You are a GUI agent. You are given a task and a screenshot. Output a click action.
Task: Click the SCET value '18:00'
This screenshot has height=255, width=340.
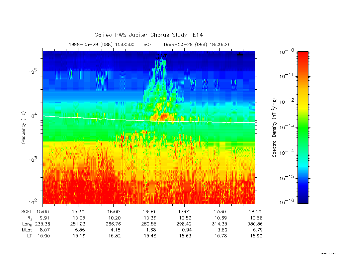tap(255, 212)
